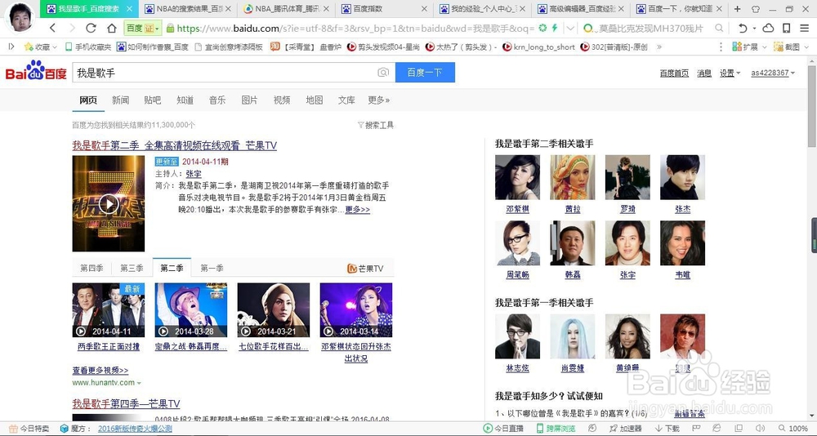Click the 今日直播 play icon in the status bar
This screenshot has width=817, height=436.
(488, 428)
